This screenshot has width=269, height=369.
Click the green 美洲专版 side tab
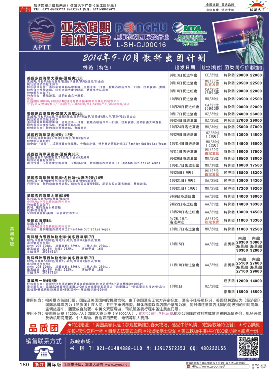(9, 236)
